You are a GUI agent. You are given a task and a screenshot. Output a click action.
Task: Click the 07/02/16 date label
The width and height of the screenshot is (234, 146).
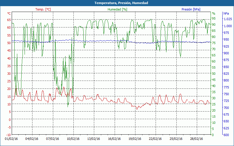click(x=52, y=139)
